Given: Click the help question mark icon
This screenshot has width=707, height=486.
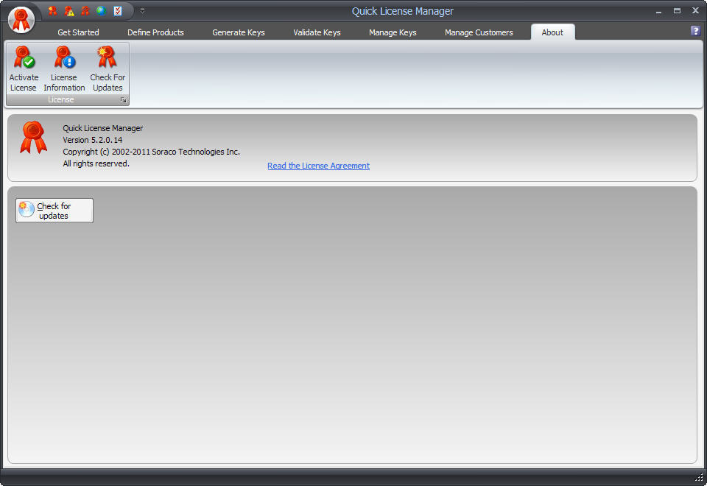Looking at the screenshot, I should click(x=695, y=31).
